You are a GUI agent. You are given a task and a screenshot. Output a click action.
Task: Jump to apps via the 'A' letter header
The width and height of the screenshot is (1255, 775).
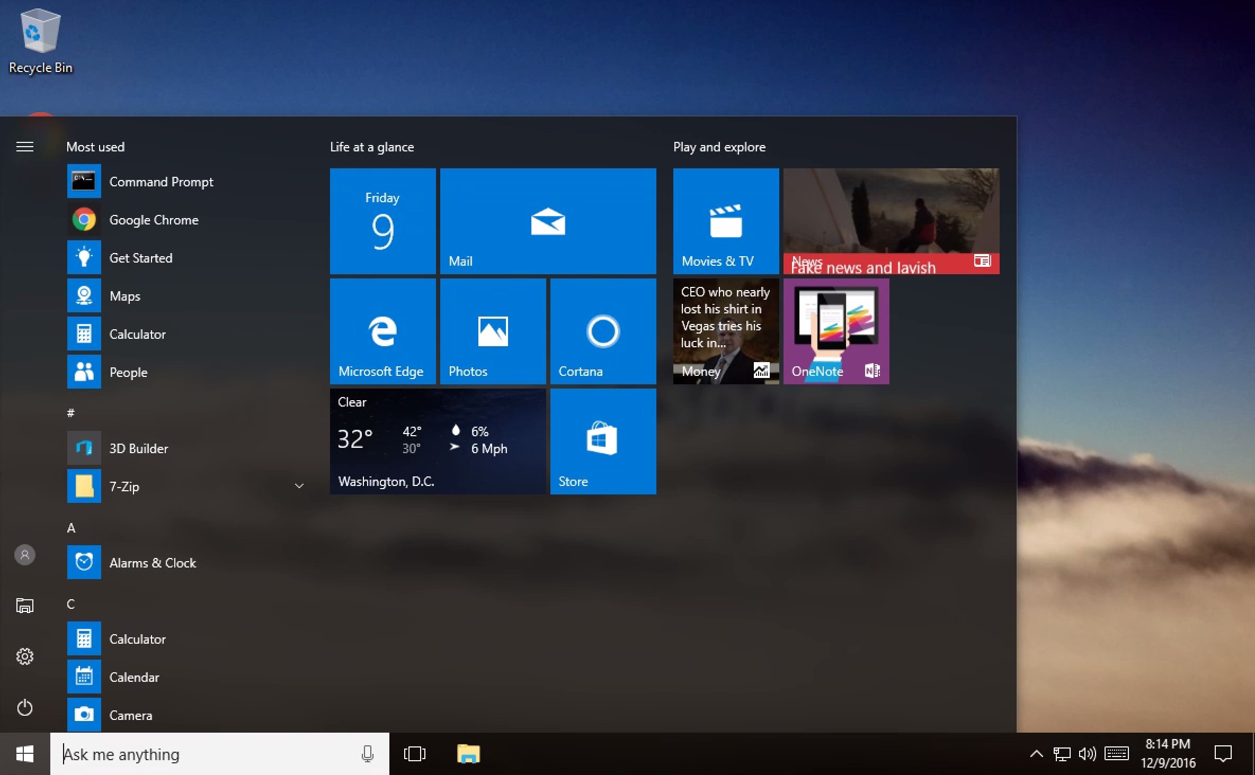(72, 528)
